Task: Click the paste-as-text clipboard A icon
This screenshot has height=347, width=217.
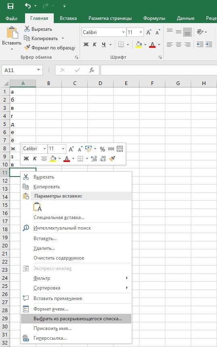Action: coord(37,206)
